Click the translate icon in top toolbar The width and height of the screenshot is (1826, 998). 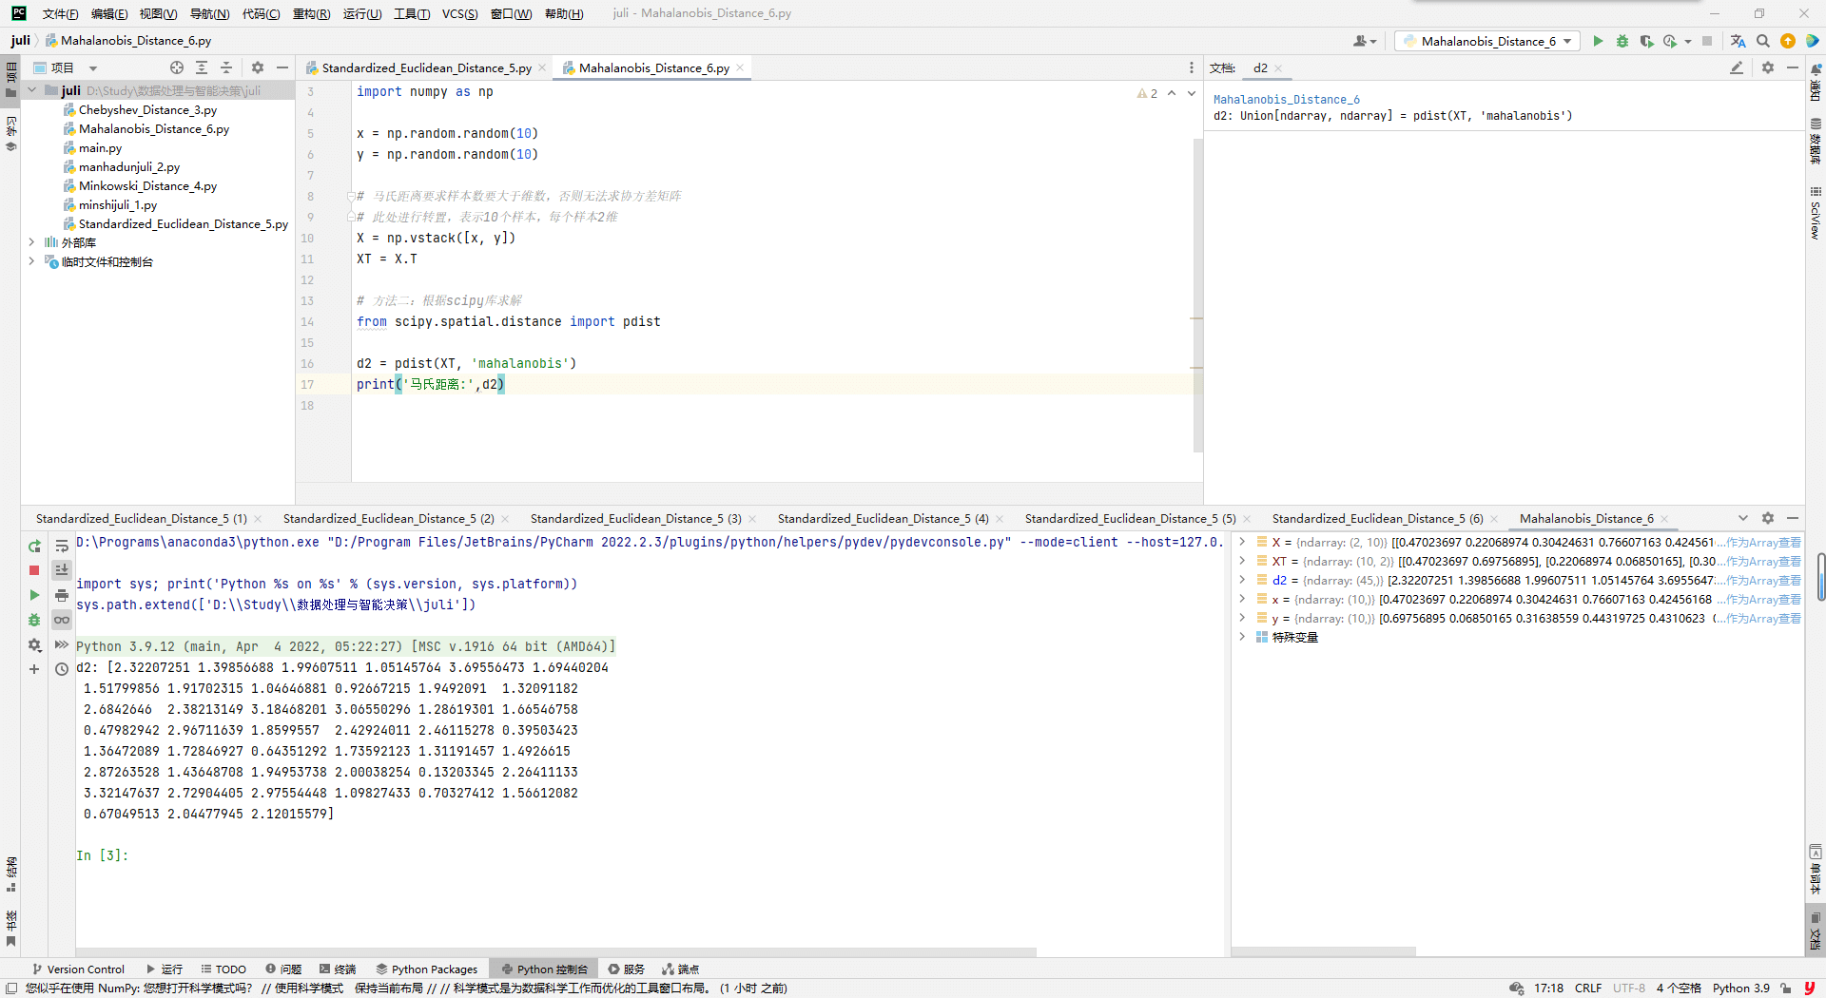1738,41
